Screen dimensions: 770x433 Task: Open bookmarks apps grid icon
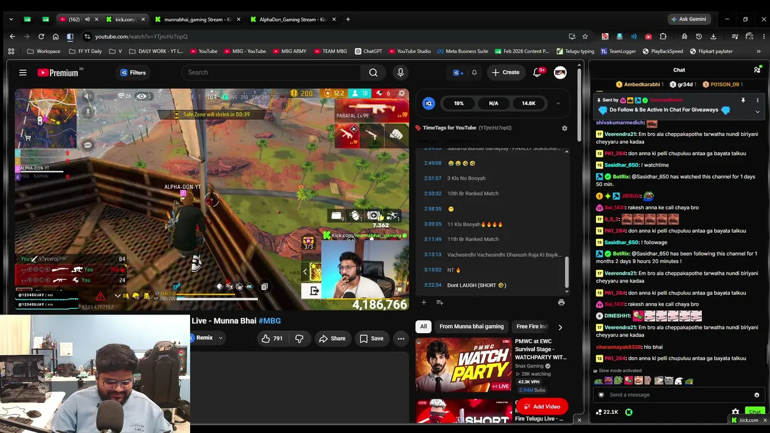tap(11, 51)
